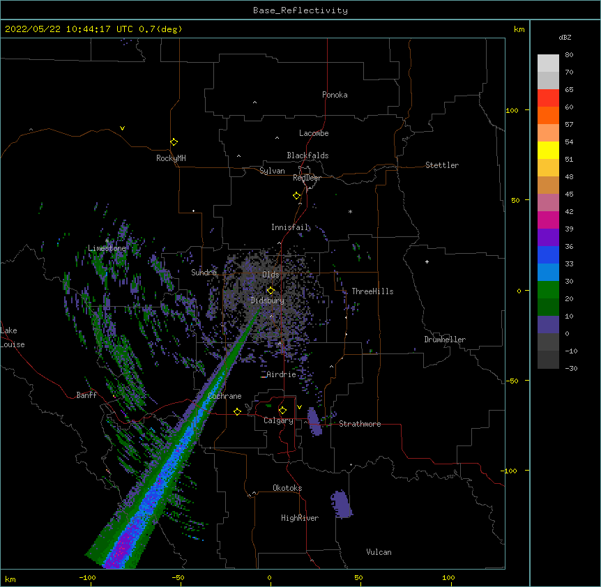Click the RedDeer city label
This screenshot has width=601, height=587.
click(x=307, y=178)
